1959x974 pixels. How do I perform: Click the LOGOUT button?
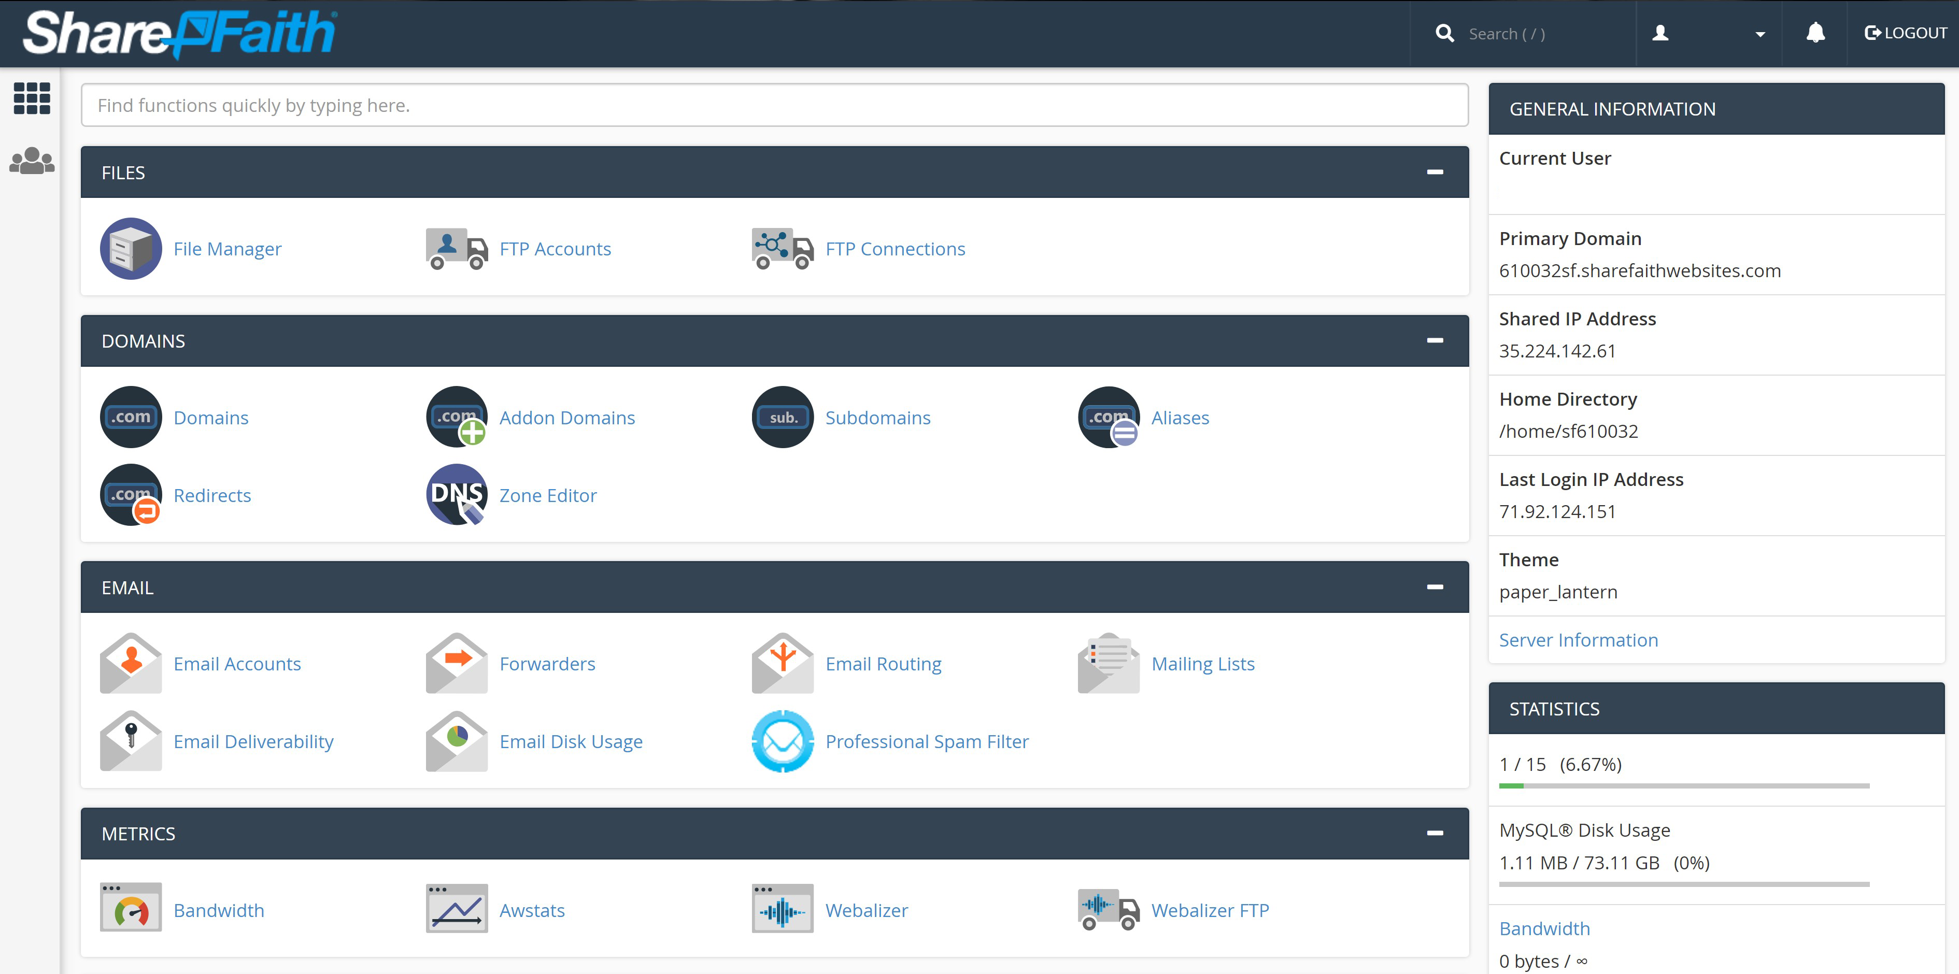click(1905, 33)
